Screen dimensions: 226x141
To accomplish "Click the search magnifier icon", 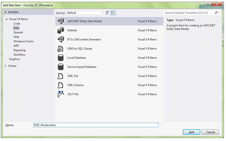I will [216, 13].
